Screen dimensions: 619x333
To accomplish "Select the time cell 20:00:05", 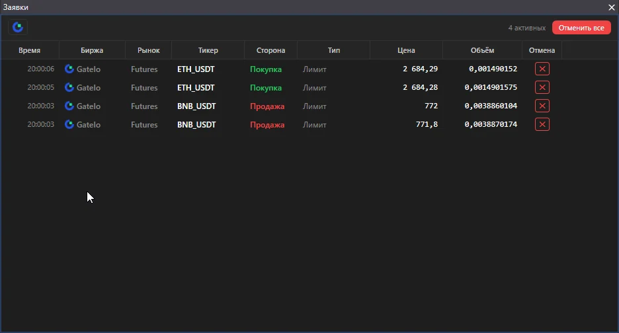I will tap(40, 87).
